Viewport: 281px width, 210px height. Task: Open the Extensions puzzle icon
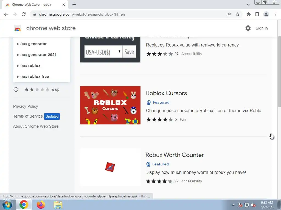click(x=248, y=14)
